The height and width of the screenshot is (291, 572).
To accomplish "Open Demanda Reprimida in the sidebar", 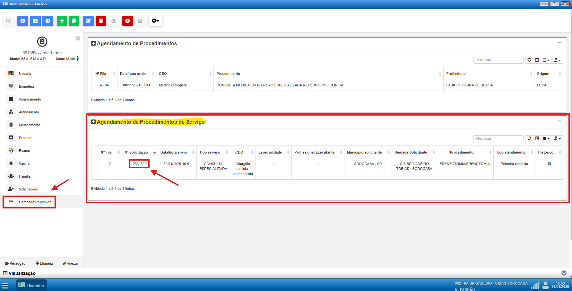I will click(x=35, y=202).
